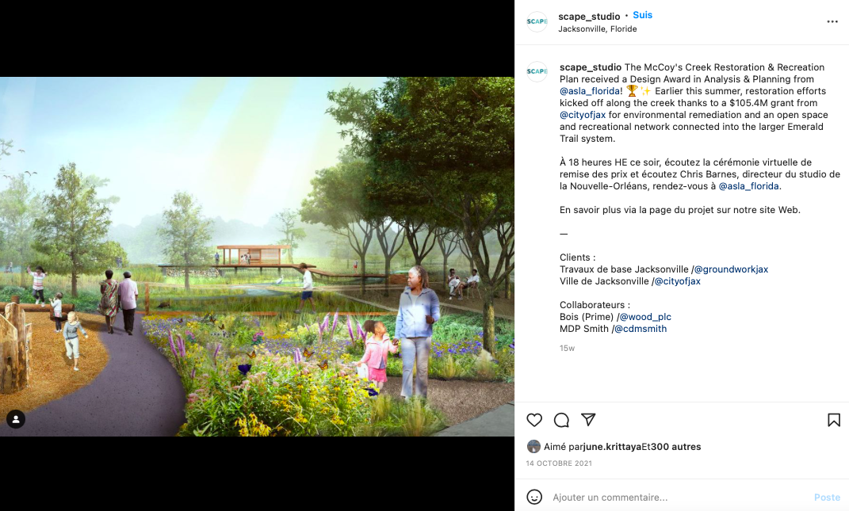
Task: Open june.krittaya's profile from the likes line
Action: [613, 447]
